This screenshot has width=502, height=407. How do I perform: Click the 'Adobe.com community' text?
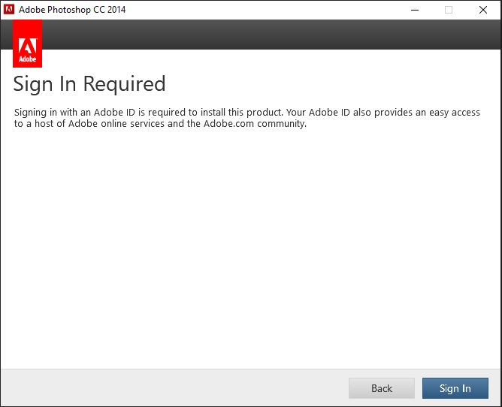[x=255, y=124]
